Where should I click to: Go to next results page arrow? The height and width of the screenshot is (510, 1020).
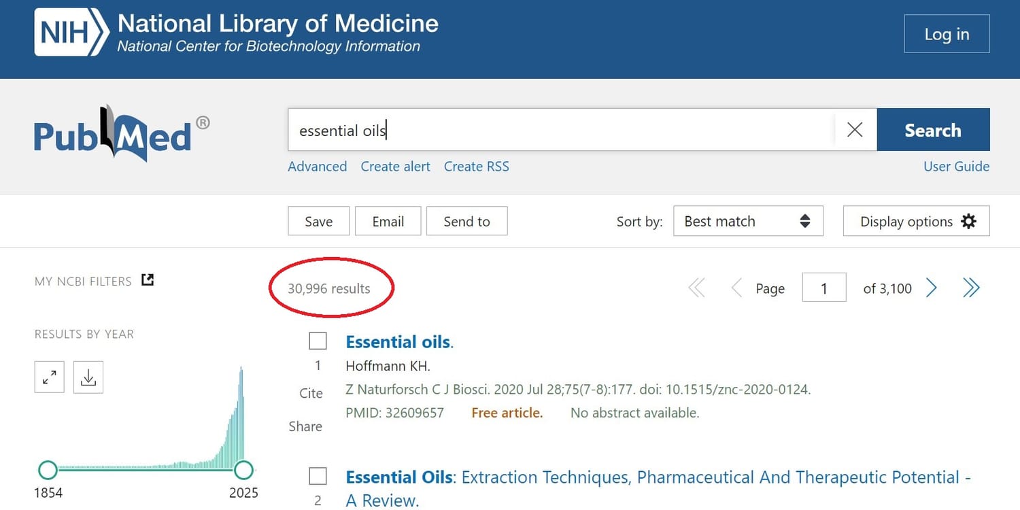click(932, 288)
